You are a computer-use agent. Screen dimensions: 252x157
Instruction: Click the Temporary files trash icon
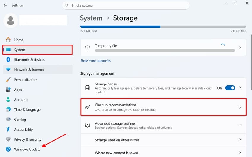87,48
